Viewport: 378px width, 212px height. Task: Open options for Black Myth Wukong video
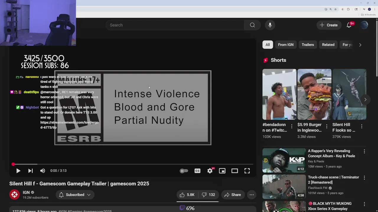pos(364,204)
